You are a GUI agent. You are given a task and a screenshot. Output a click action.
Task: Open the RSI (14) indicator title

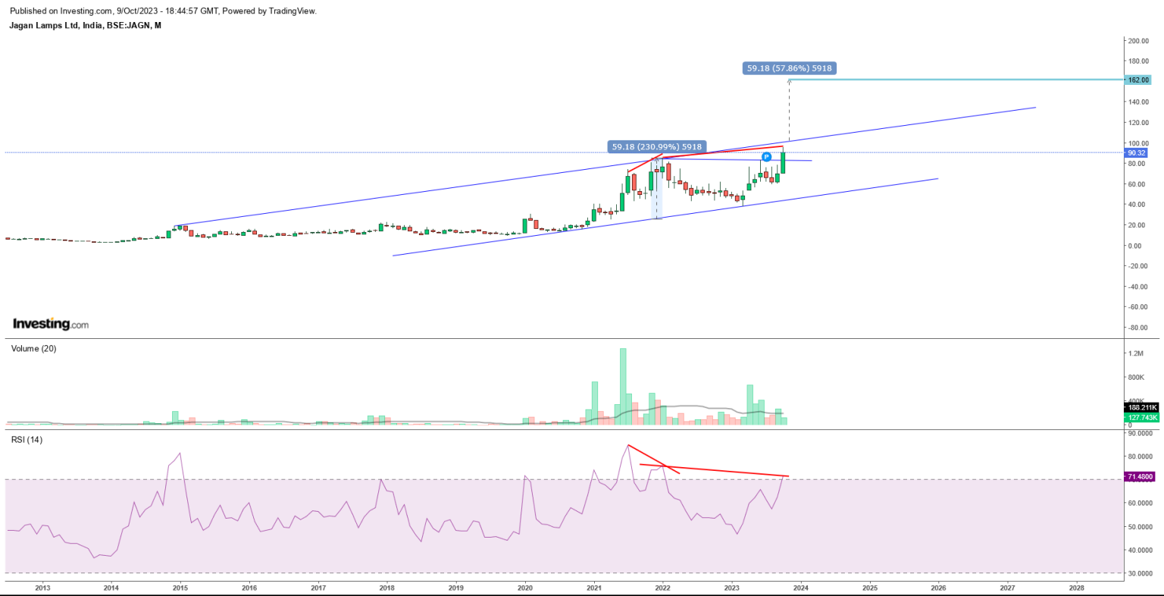(27, 440)
